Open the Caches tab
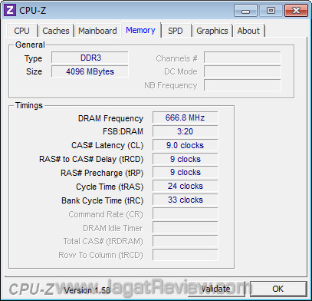This screenshot has width=312, height=301. coord(56,31)
